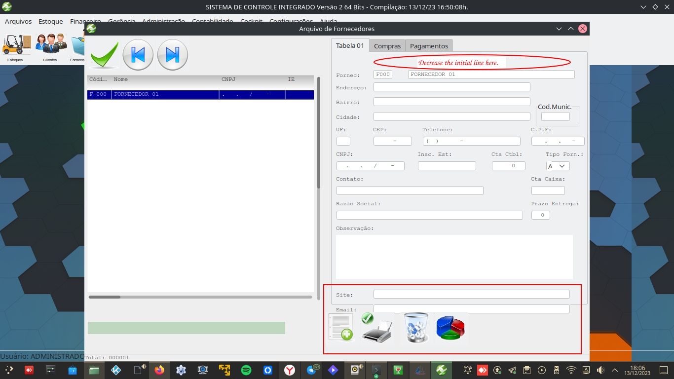
Task: Open the wine glass app in taskbar
Action: [x=398, y=370]
